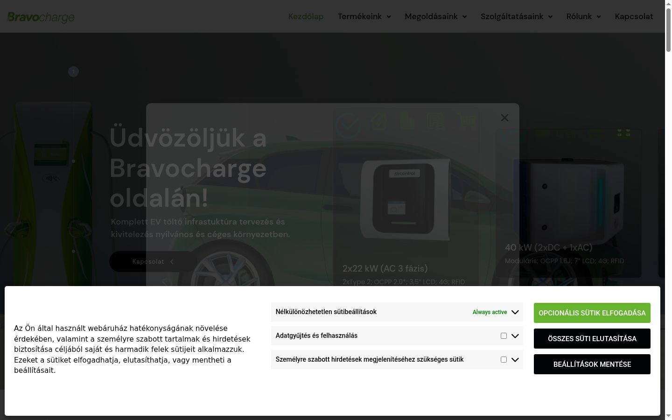
Task: Open the Szolgáltatásaink dropdown menu
Action: coord(517,16)
